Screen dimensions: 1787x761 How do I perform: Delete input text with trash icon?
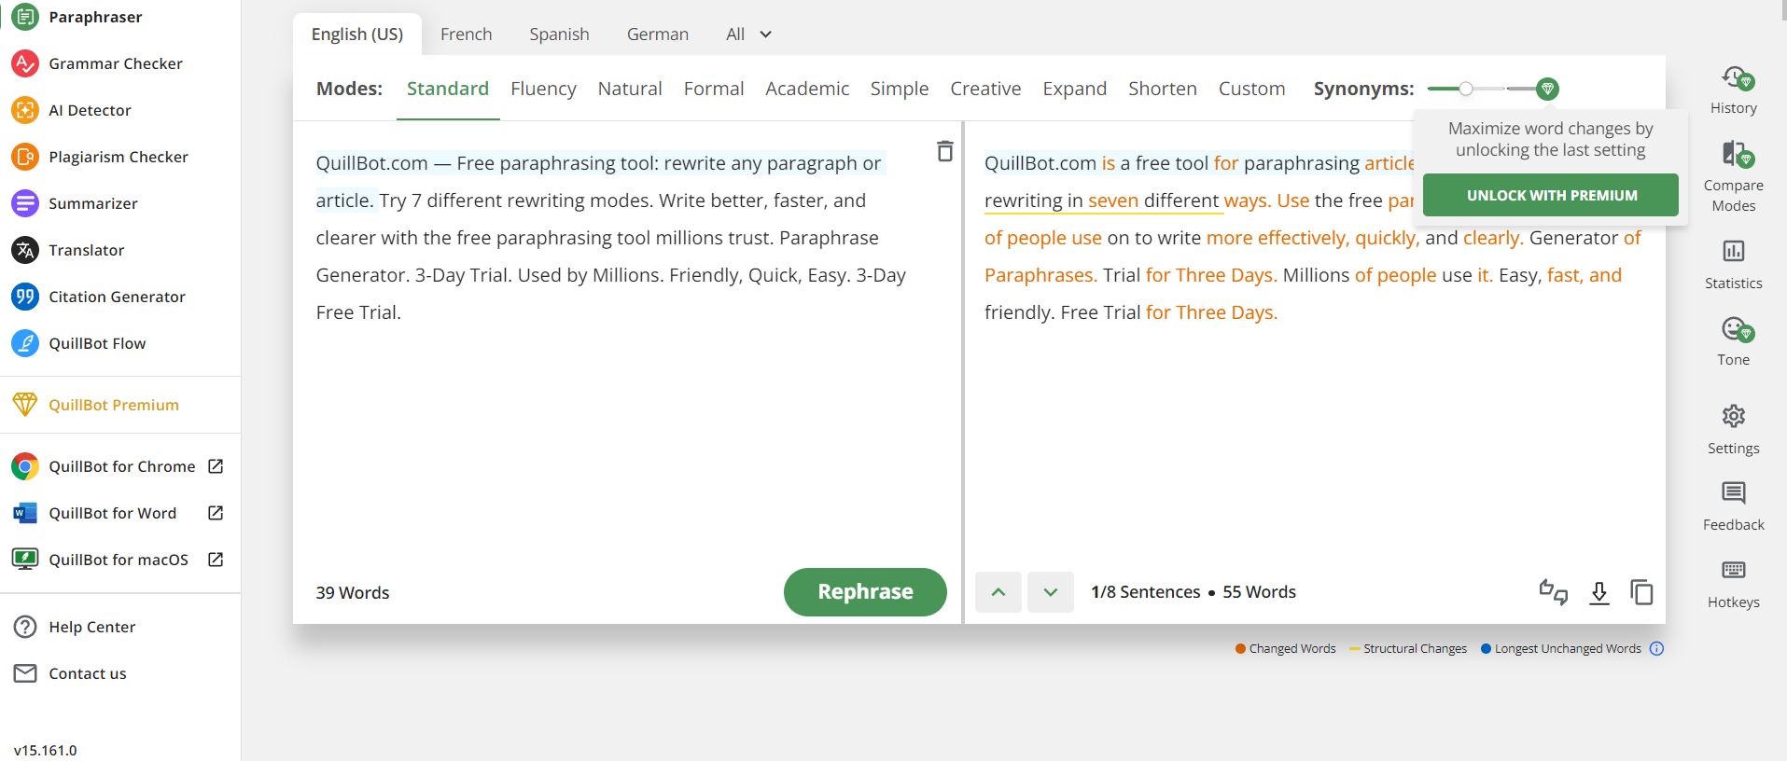point(944,151)
